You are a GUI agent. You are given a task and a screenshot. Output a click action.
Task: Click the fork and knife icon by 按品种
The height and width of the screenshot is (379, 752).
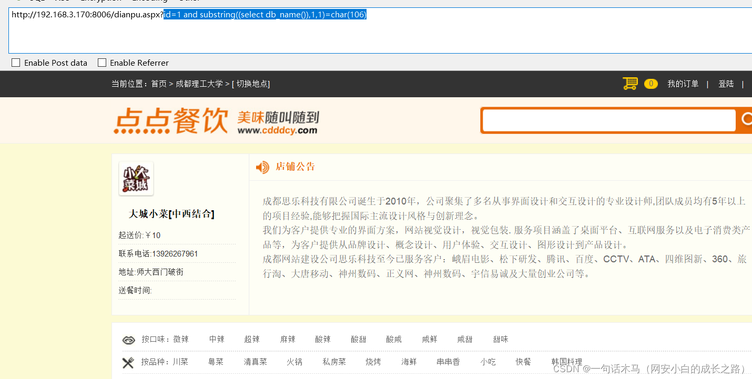(128, 362)
